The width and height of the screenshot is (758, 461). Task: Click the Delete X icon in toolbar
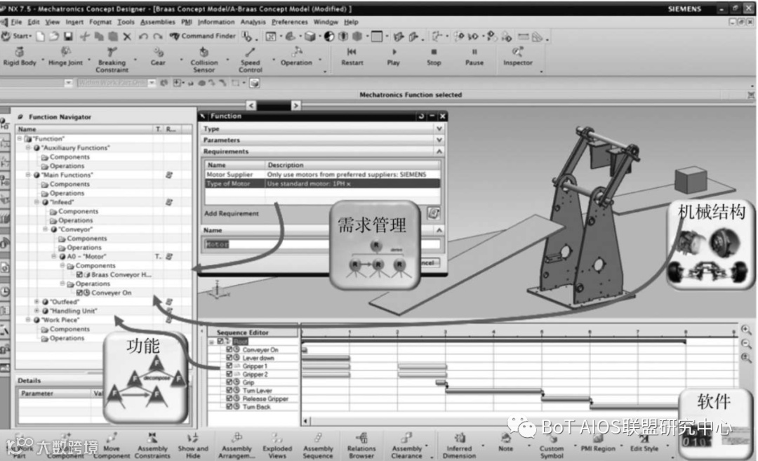(x=127, y=36)
